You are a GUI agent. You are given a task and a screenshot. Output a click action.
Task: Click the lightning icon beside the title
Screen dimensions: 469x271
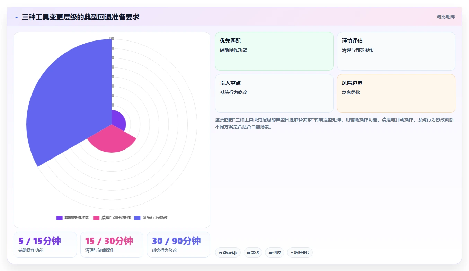tap(17, 17)
